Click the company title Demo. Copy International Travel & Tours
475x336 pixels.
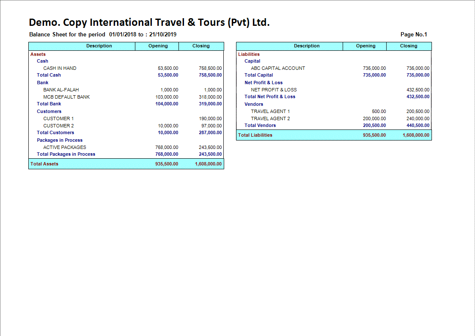149,22
